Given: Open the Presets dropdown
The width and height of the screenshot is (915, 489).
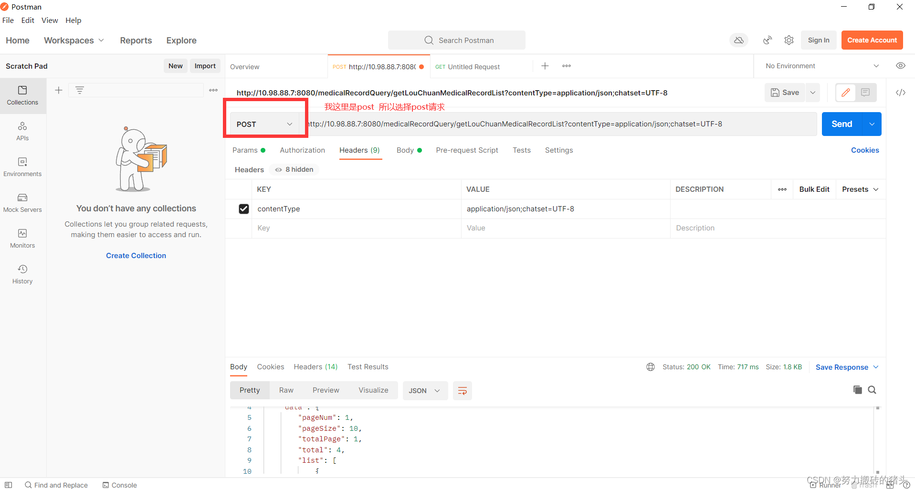Looking at the screenshot, I should [860, 189].
